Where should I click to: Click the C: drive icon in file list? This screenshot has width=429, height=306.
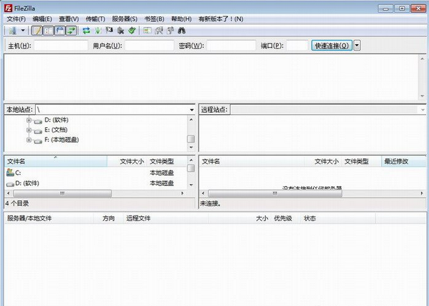(10, 173)
